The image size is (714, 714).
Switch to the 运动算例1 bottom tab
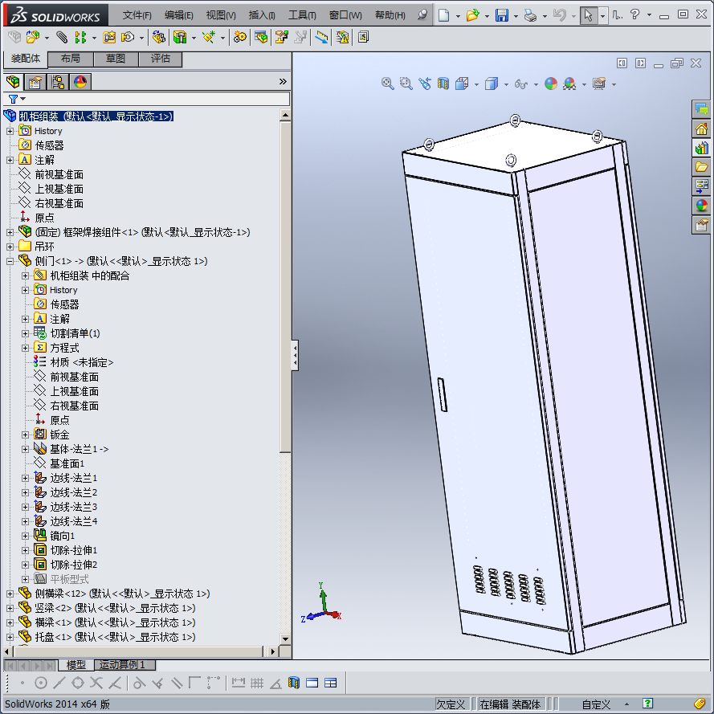(x=124, y=665)
